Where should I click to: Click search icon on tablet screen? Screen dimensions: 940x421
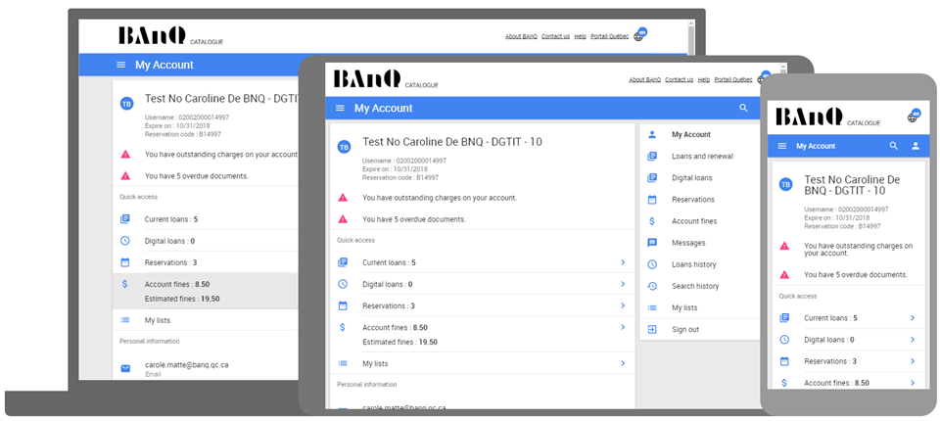pos(743,108)
